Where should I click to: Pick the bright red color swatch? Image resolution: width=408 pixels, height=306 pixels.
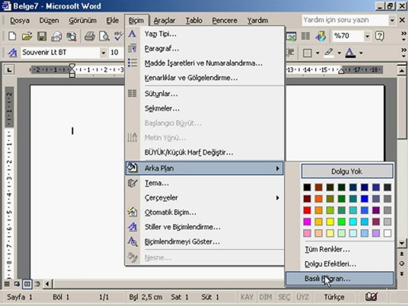coord(307,210)
